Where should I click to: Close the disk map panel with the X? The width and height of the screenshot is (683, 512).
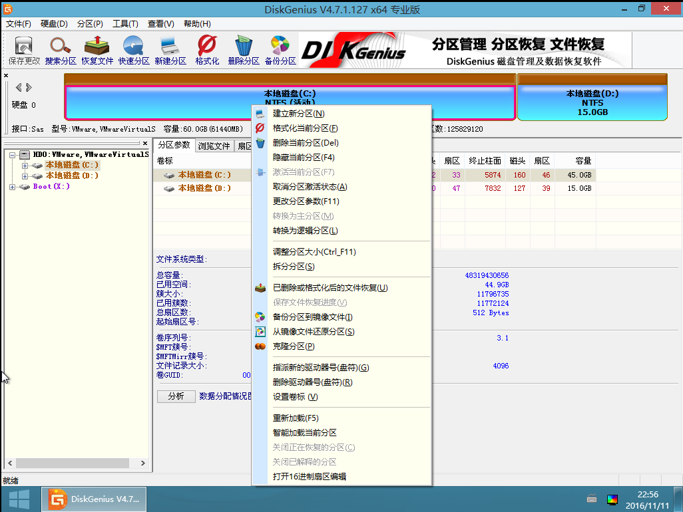click(x=6, y=75)
